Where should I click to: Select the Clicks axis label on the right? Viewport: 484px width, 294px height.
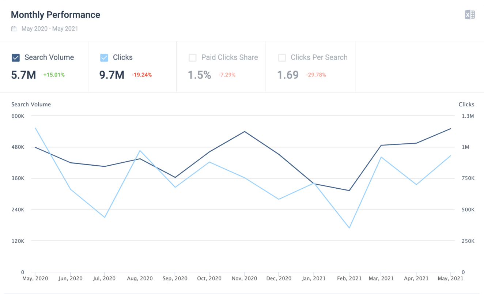(466, 104)
